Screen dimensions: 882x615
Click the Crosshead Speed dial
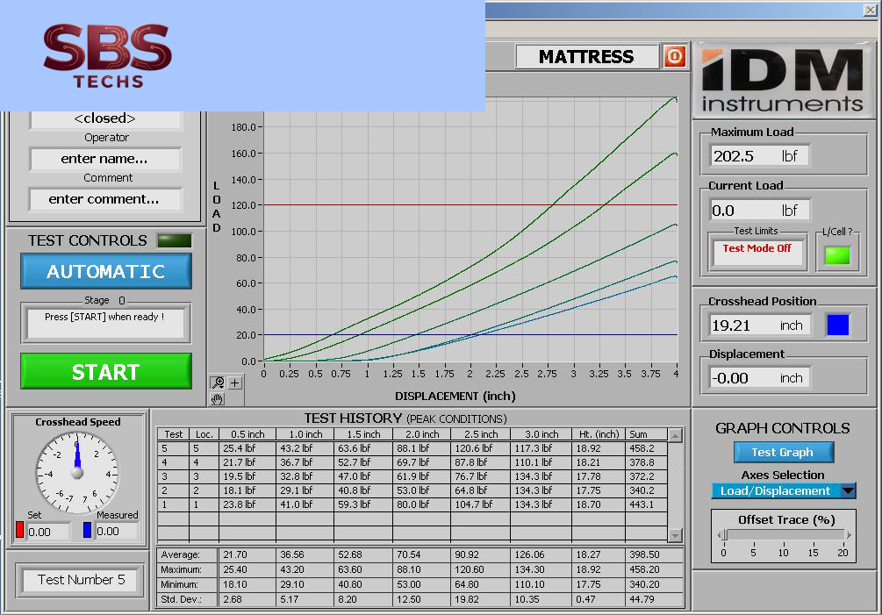(77, 472)
